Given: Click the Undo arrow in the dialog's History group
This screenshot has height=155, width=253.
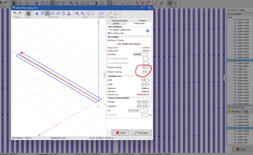Looking at the screenshot, I should [x=15, y=13].
